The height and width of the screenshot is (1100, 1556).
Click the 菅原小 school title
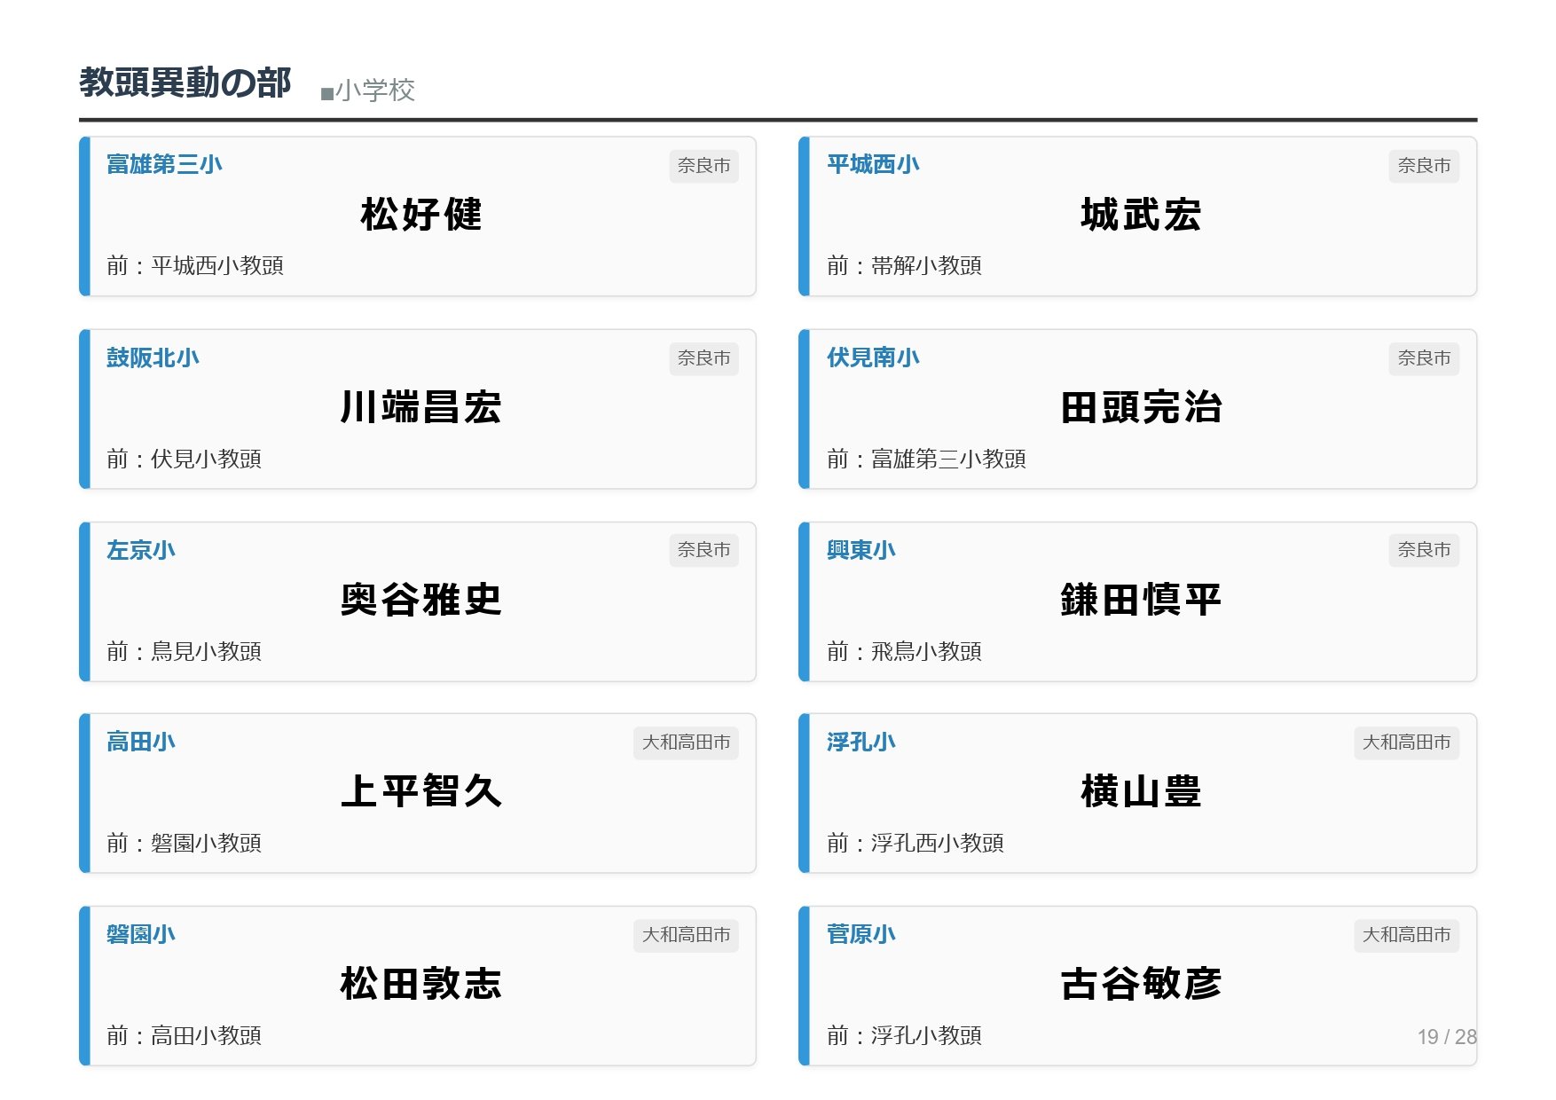tap(861, 934)
